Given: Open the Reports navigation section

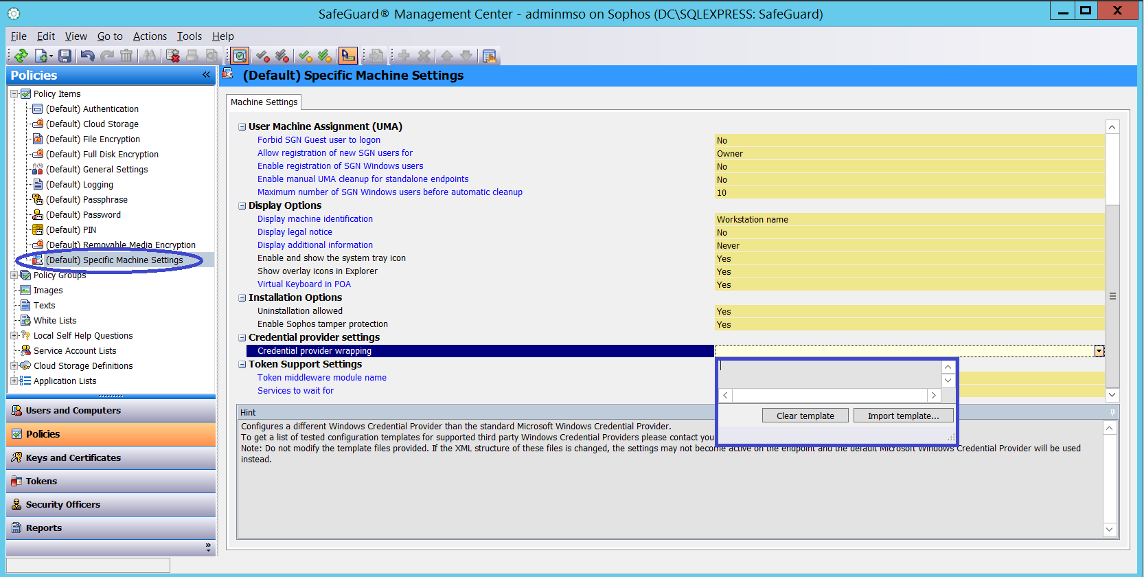Looking at the screenshot, I should pos(111,528).
